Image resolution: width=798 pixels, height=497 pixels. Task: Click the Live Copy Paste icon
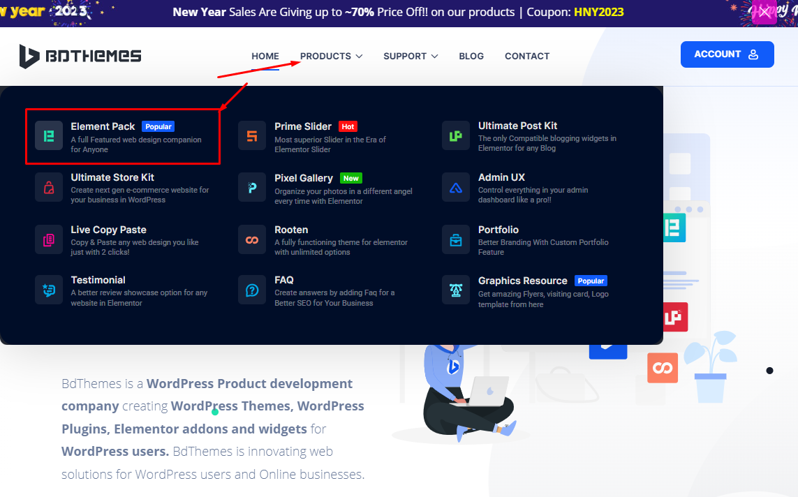[49, 239]
